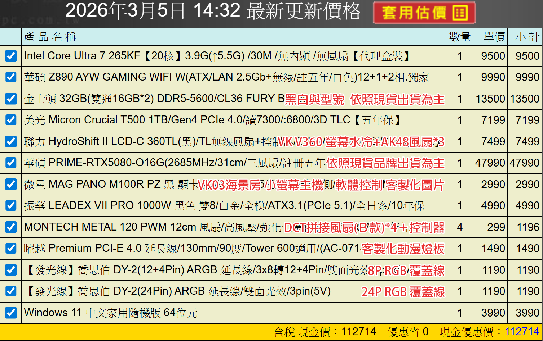Uncheck the 華碩 Z890 AYW GAMING WIFI checkbox
Image resolution: width=543 pixels, height=341 pixels.
[x=11, y=77]
